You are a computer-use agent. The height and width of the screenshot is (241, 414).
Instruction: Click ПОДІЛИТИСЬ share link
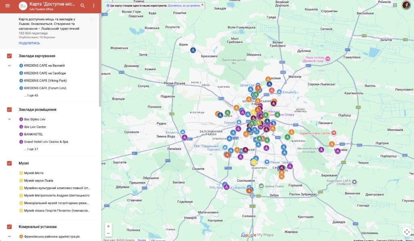(x=29, y=43)
